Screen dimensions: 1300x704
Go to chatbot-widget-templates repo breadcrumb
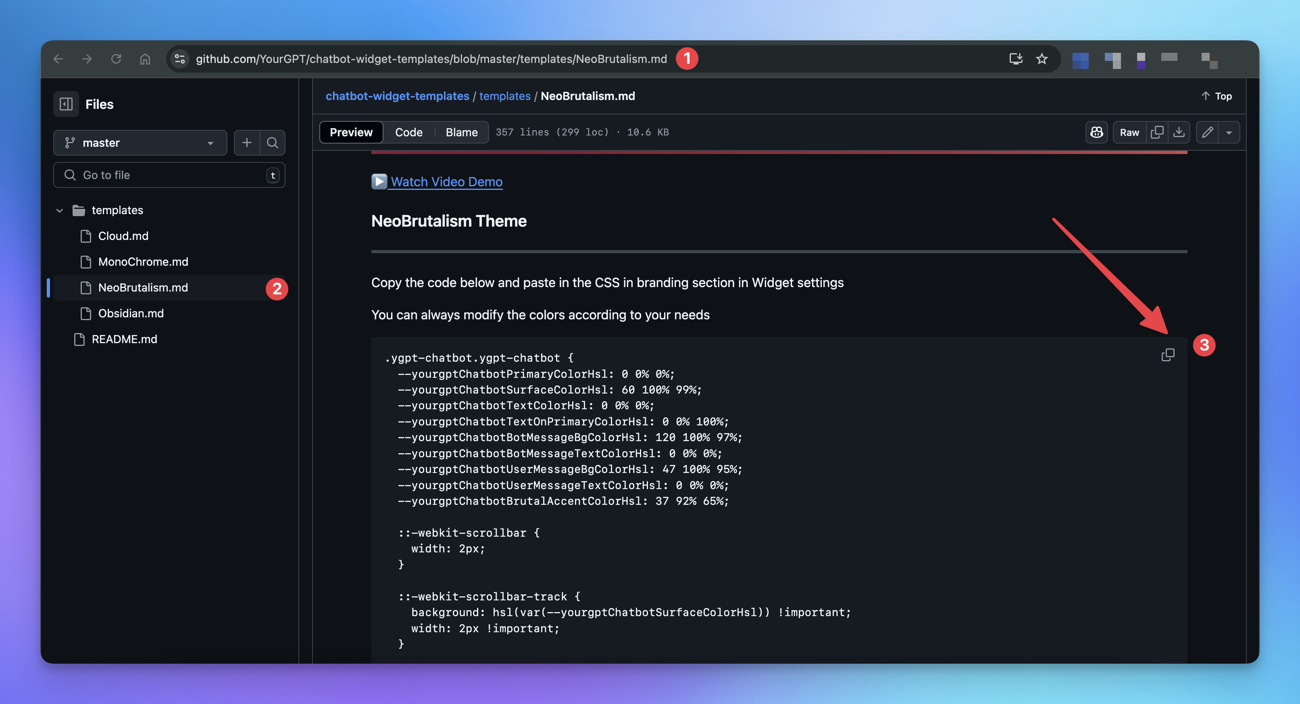(397, 96)
